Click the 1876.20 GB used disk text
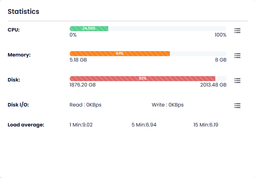The height and width of the screenshot is (178, 255). point(82,85)
